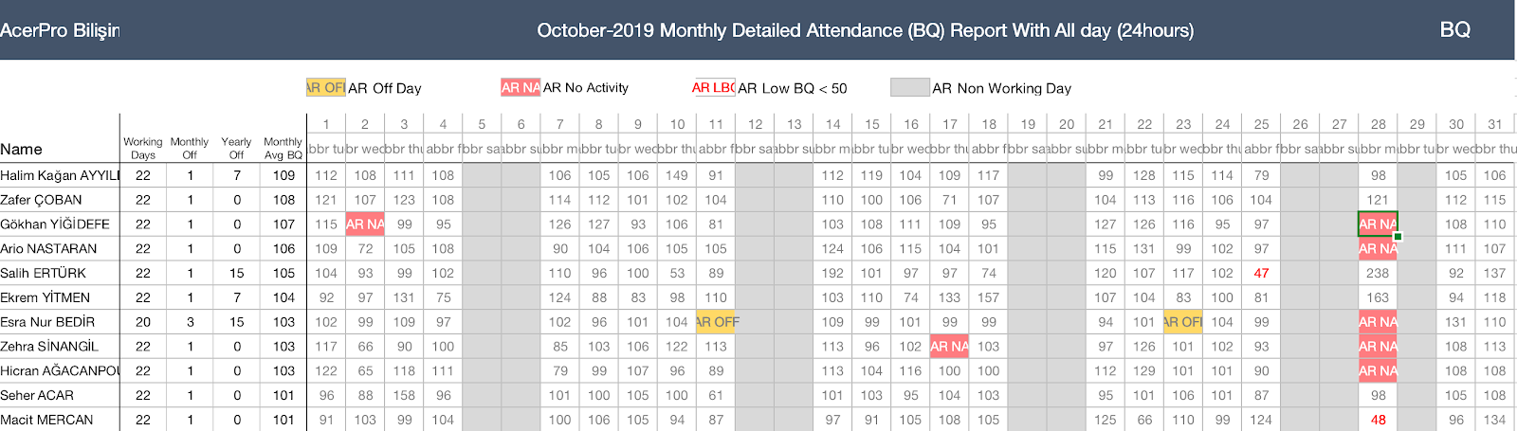Image resolution: width=1517 pixels, height=431 pixels.
Task: Click Zehra SİNANGİL's AR NA cell on day 17
Action: coord(949,347)
